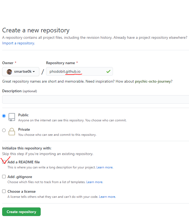The width and height of the screenshot is (189, 220).
Task: Open license Learn more link
Action: click(108, 197)
